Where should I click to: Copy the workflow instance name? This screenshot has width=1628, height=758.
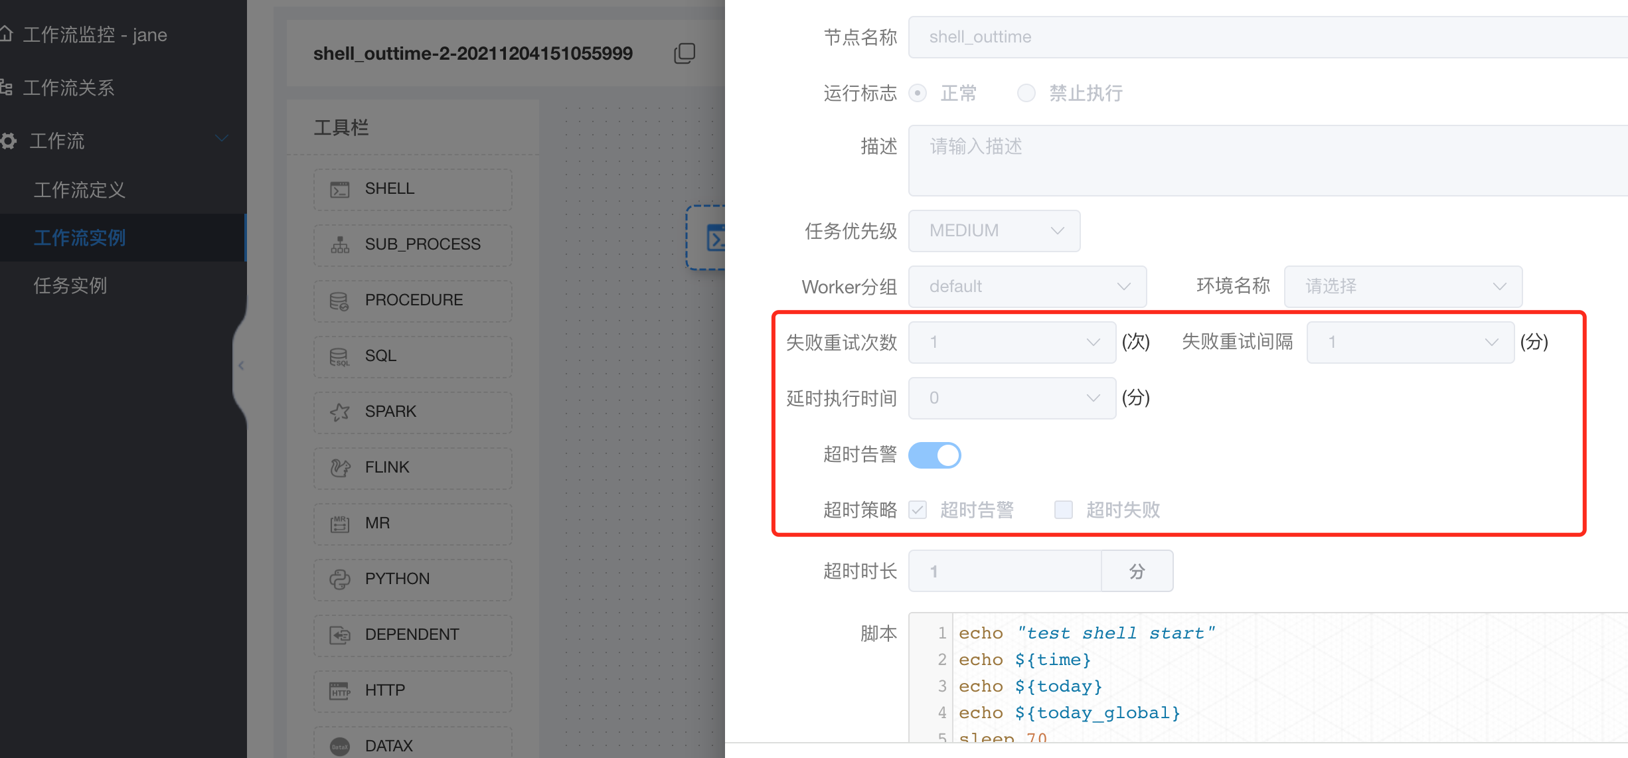click(x=685, y=52)
